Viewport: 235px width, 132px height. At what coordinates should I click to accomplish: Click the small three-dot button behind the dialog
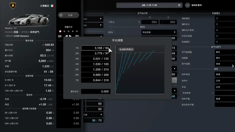tap(174, 80)
